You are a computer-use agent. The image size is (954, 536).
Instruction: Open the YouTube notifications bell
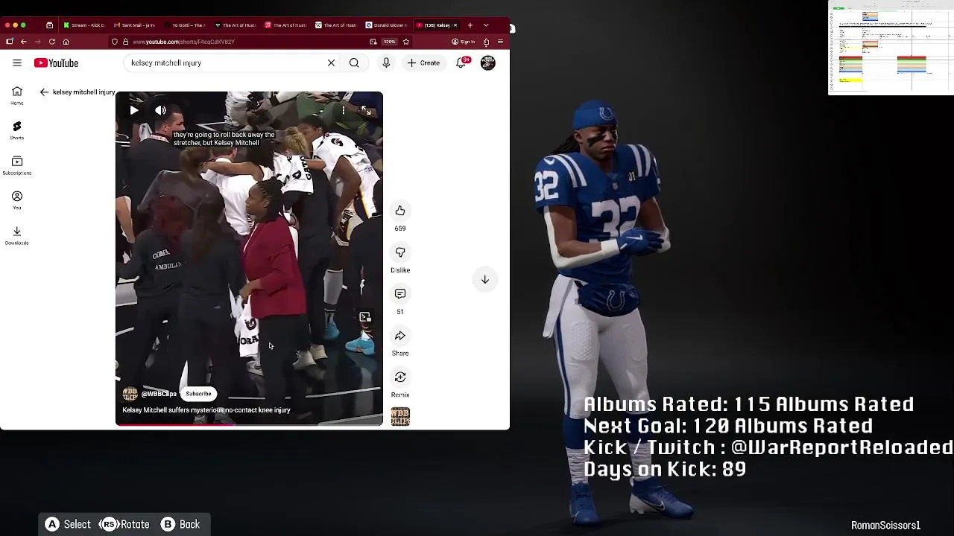461,63
